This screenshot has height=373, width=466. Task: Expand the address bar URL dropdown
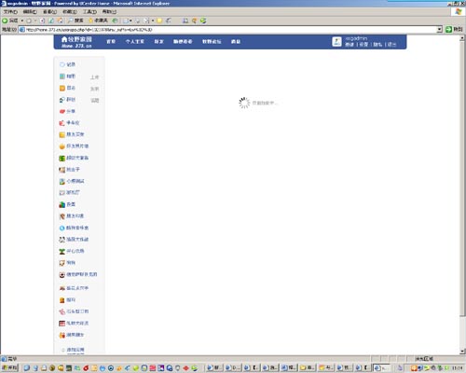coord(439,29)
